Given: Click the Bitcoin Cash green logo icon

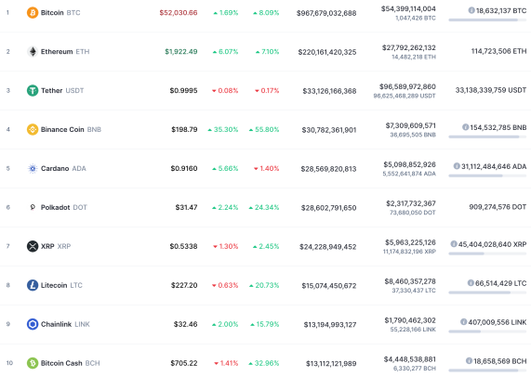Looking at the screenshot, I should [x=33, y=363].
